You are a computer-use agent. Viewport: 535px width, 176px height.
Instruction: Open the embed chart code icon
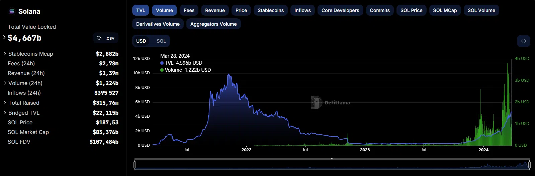[x=523, y=41]
